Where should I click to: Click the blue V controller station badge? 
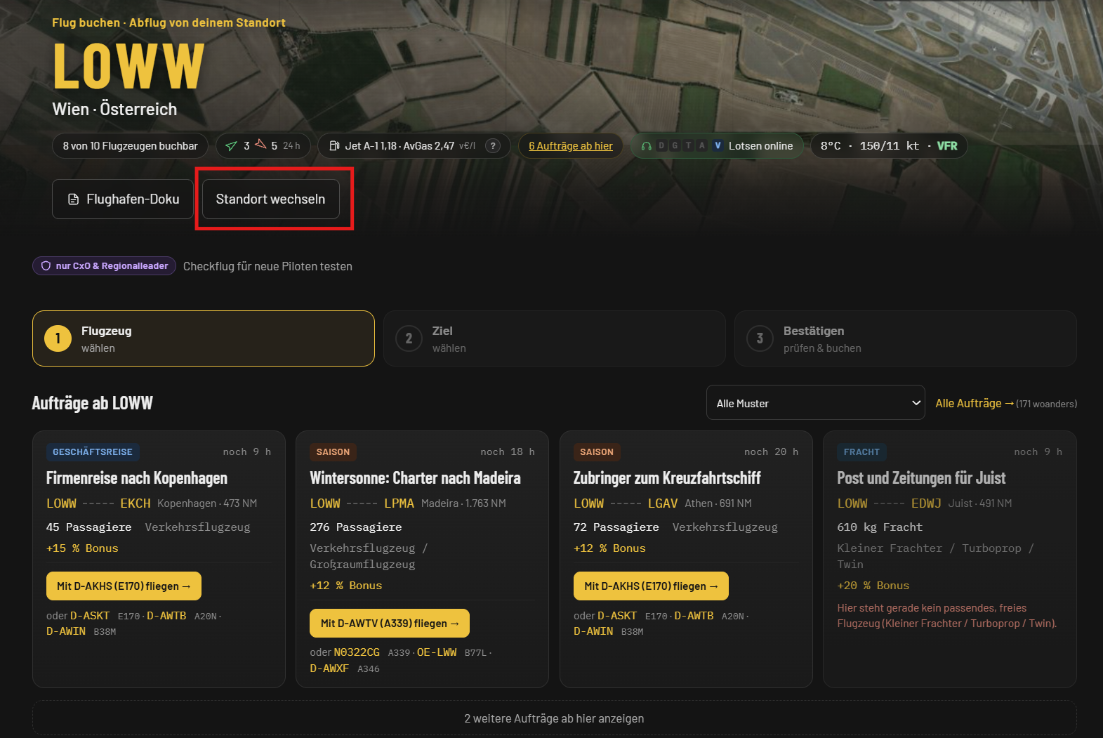coord(717,146)
